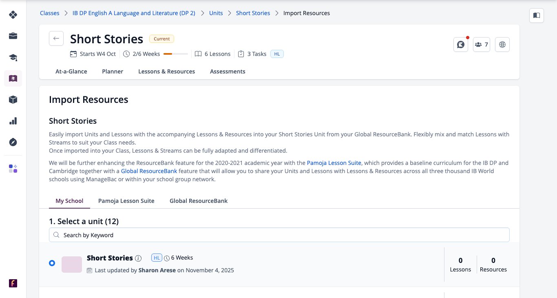Screen dimensions: 557x298
Task: Select the Global ResourceBank tab
Action: click(x=199, y=201)
